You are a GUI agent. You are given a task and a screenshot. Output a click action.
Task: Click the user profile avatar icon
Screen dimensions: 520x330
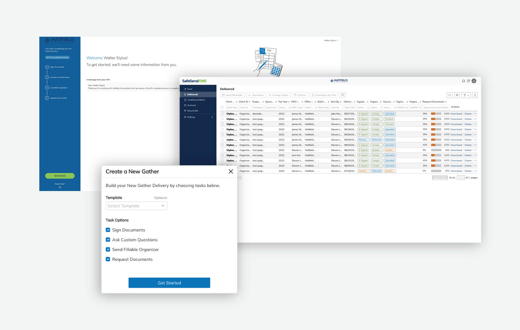tap(474, 81)
